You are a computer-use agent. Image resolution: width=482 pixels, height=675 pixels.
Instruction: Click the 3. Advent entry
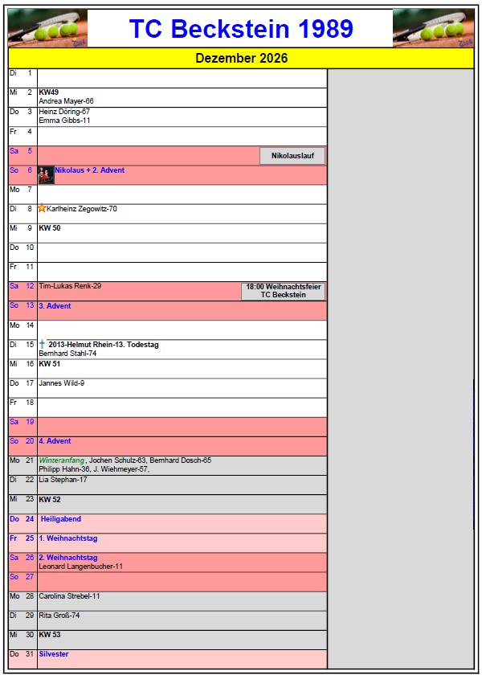click(55, 306)
